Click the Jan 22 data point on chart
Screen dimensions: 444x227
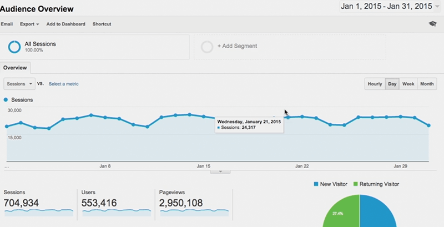point(302,117)
